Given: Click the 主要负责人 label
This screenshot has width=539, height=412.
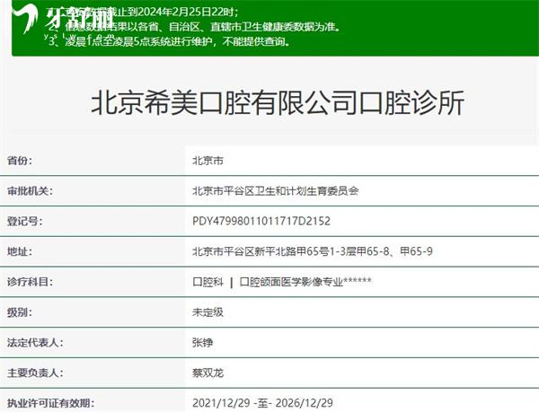Looking at the screenshot, I should (35, 373).
